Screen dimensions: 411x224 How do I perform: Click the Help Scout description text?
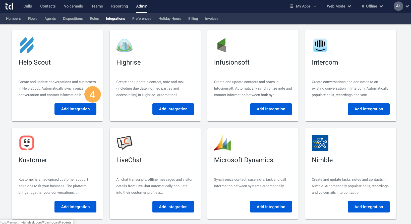(57, 88)
